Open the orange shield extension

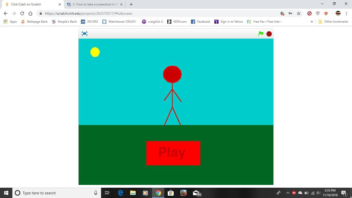(x=326, y=13)
